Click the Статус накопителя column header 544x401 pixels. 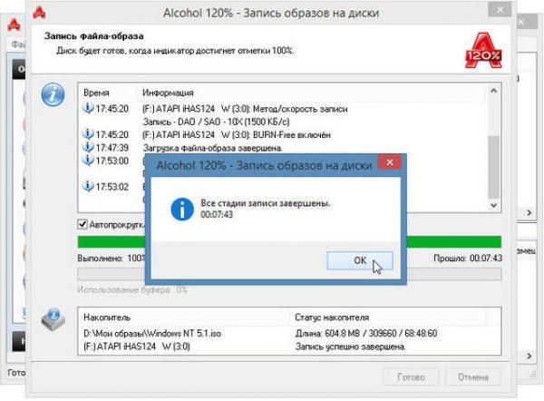332,317
